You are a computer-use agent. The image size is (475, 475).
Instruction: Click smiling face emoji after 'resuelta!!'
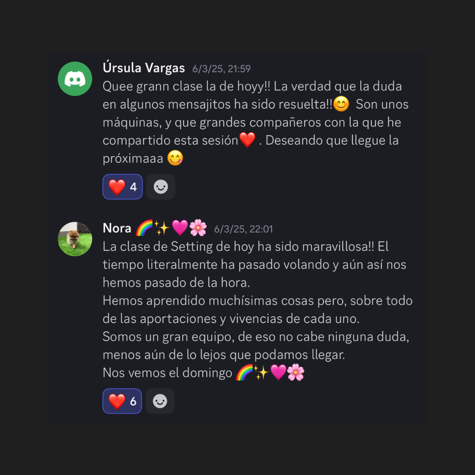click(x=341, y=104)
